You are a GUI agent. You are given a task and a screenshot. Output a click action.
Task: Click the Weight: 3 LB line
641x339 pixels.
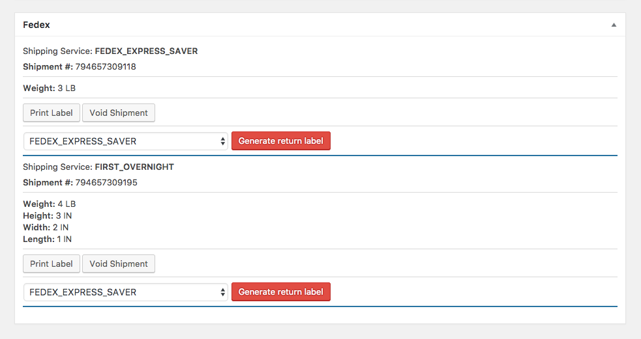[x=49, y=88]
